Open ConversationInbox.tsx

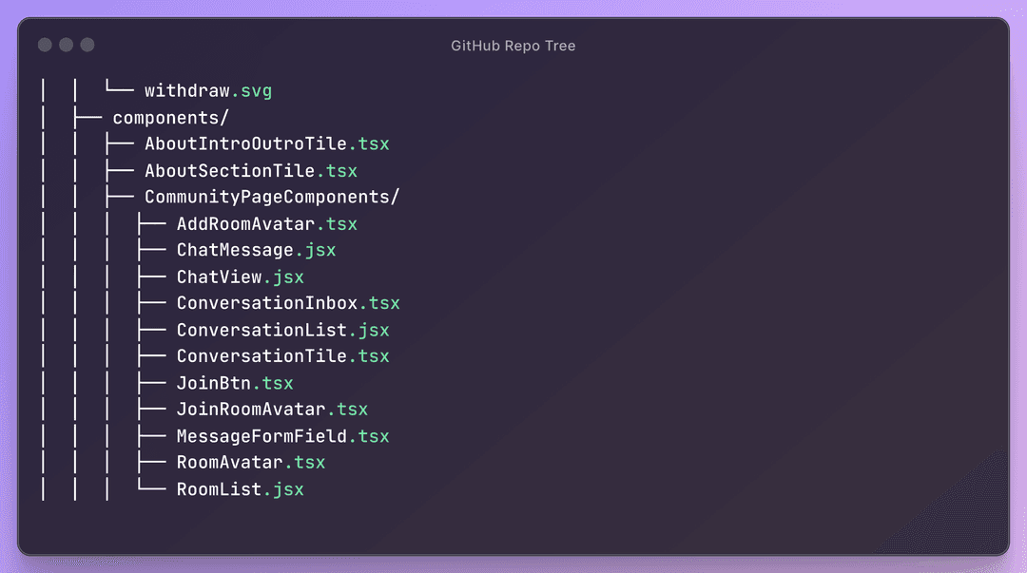288,303
